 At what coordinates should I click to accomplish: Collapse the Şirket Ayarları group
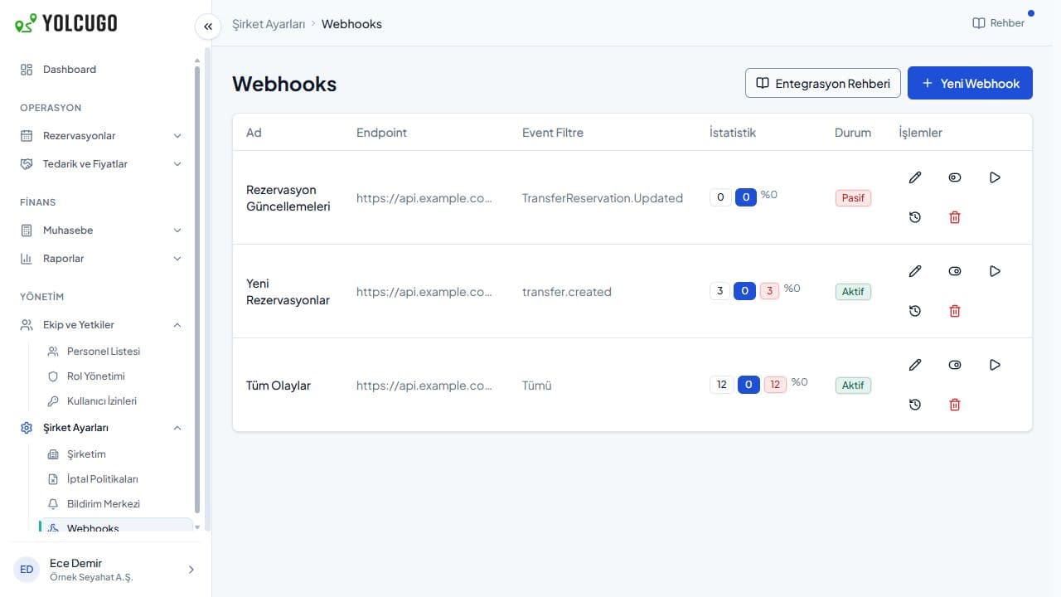(101, 428)
